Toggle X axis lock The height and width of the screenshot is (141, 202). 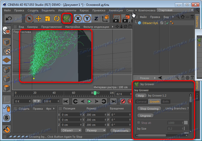point(78,18)
